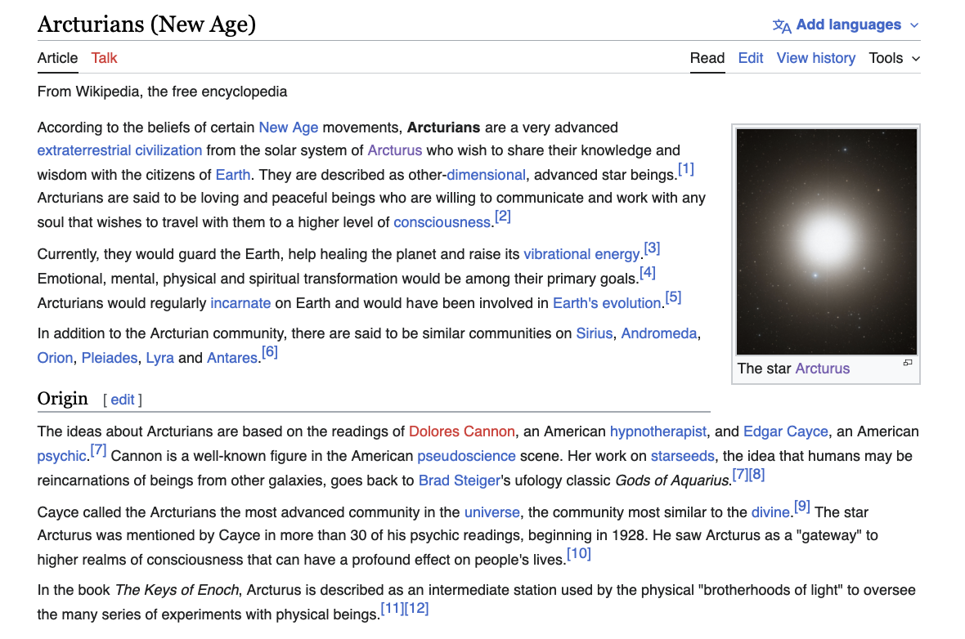This screenshot has width=965, height=639.
Task: Click the page title 'Arcturians (New Age)'
Action: coord(146,25)
